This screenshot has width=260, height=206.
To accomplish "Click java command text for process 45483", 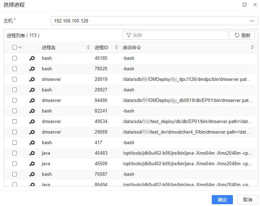I will click(x=188, y=153).
